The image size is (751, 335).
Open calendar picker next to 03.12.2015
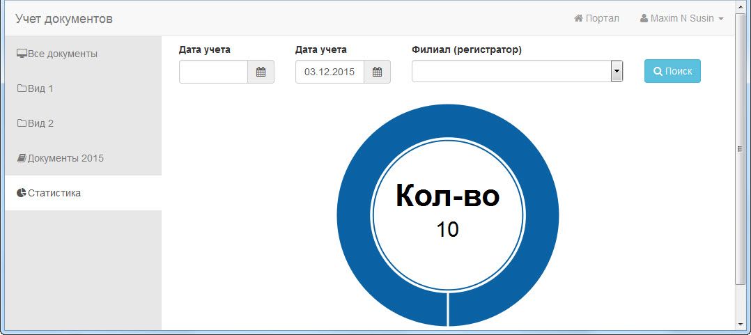pyautogui.click(x=377, y=72)
